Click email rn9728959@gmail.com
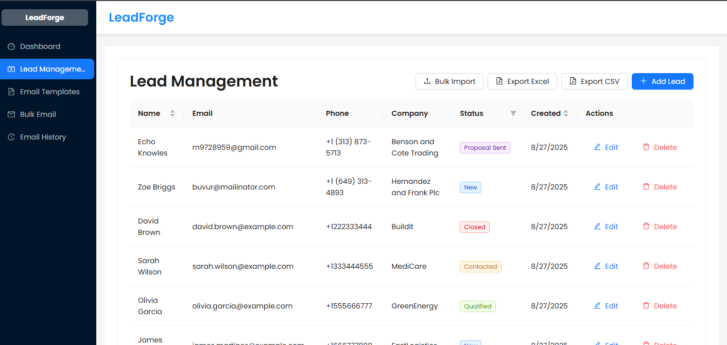The image size is (727, 345). click(234, 147)
